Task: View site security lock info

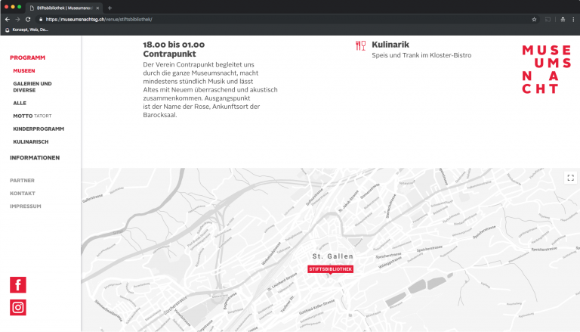Action: (41, 19)
